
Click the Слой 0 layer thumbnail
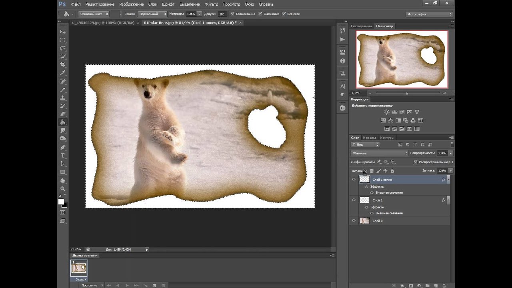[364, 220]
